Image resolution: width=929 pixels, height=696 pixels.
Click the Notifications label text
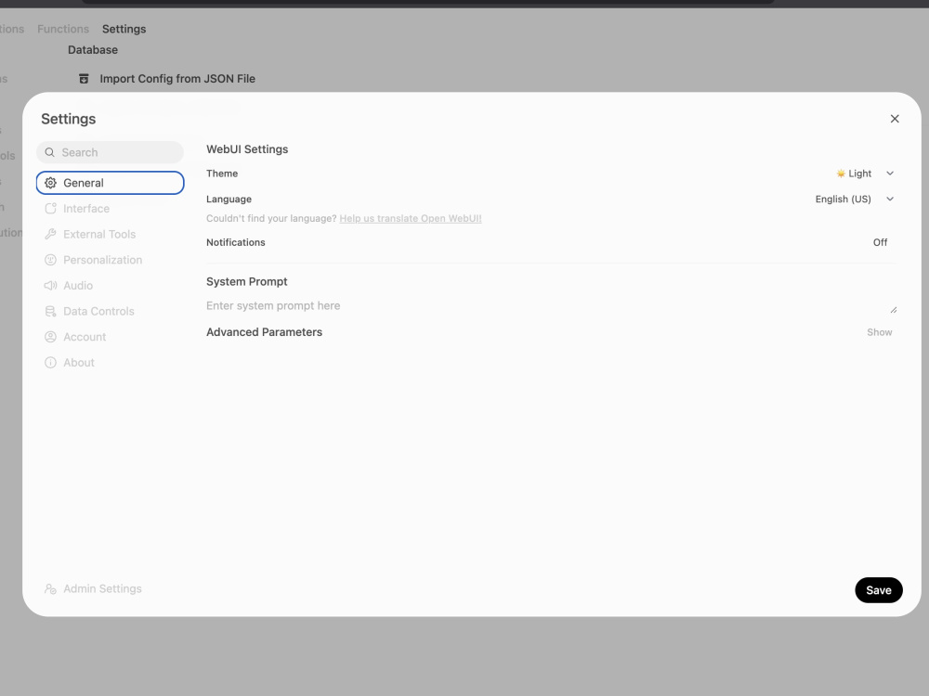236,242
